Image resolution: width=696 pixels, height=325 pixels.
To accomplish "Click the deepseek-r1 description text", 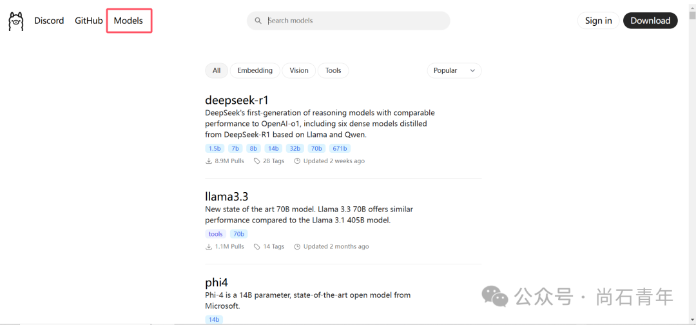I will (320, 124).
